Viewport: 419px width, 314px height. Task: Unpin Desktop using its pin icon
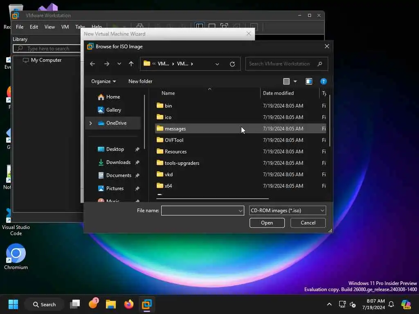pyautogui.click(x=137, y=149)
